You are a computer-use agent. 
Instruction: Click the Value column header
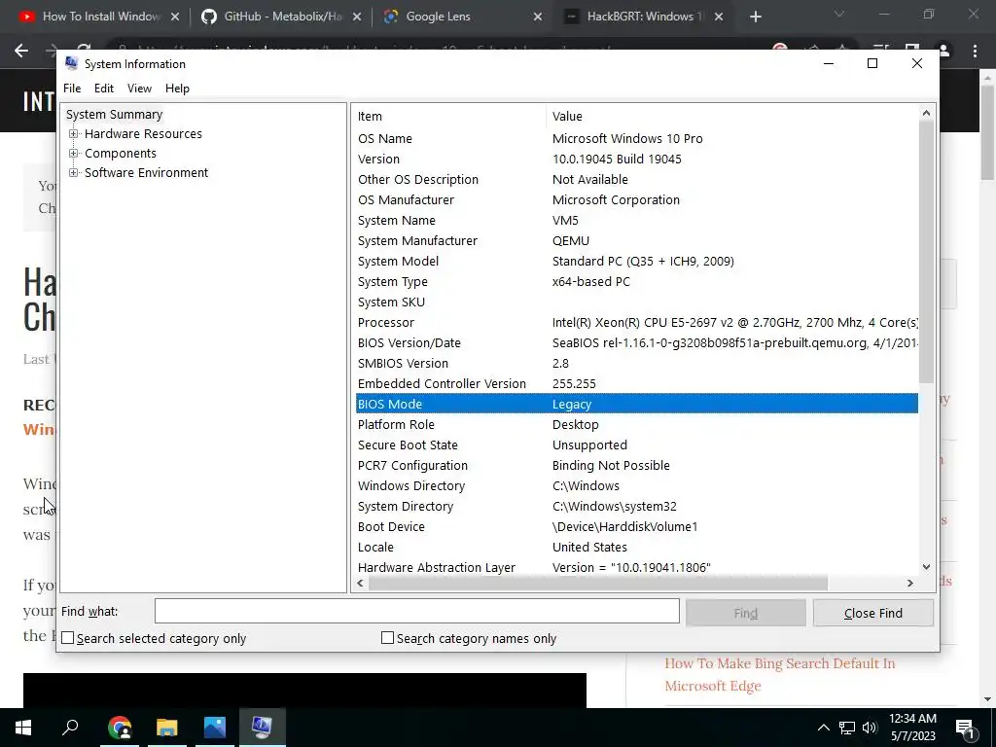[x=731, y=117]
